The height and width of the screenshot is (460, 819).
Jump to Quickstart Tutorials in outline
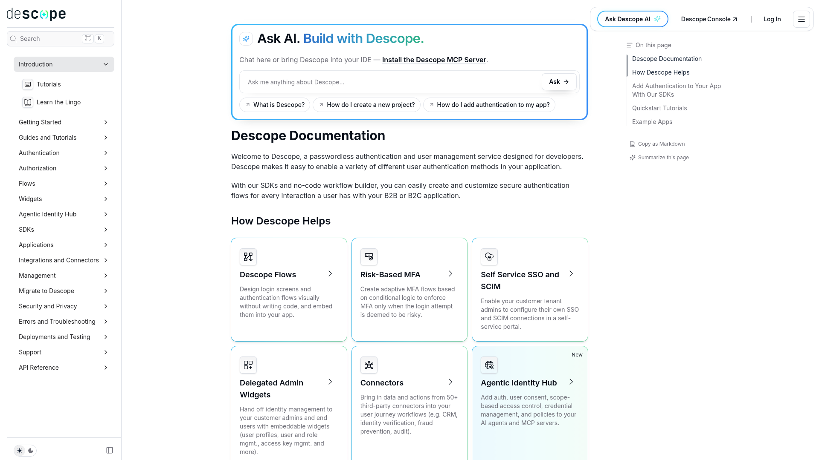(x=659, y=108)
